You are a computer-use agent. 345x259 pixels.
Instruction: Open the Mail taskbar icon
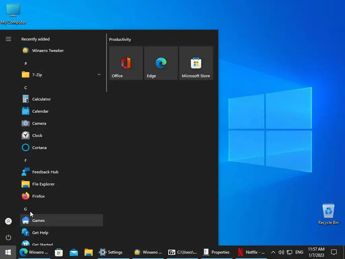[x=73, y=252]
